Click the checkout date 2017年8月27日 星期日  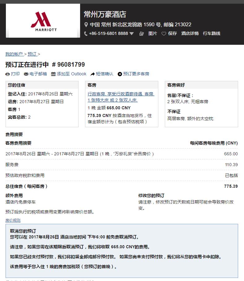pos(42,102)
